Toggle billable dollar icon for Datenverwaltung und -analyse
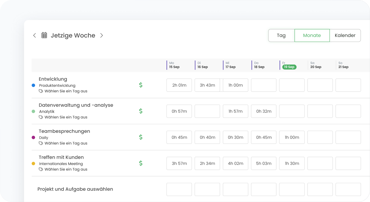 pos(141,111)
